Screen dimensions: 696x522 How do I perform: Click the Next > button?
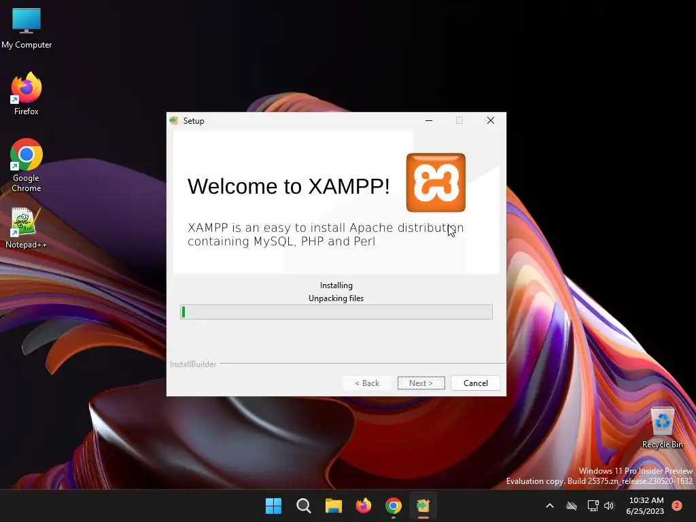coord(421,383)
